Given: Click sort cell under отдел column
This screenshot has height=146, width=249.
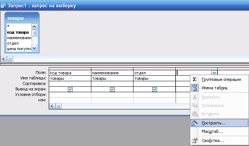Looking at the screenshot, I should (154, 84).
